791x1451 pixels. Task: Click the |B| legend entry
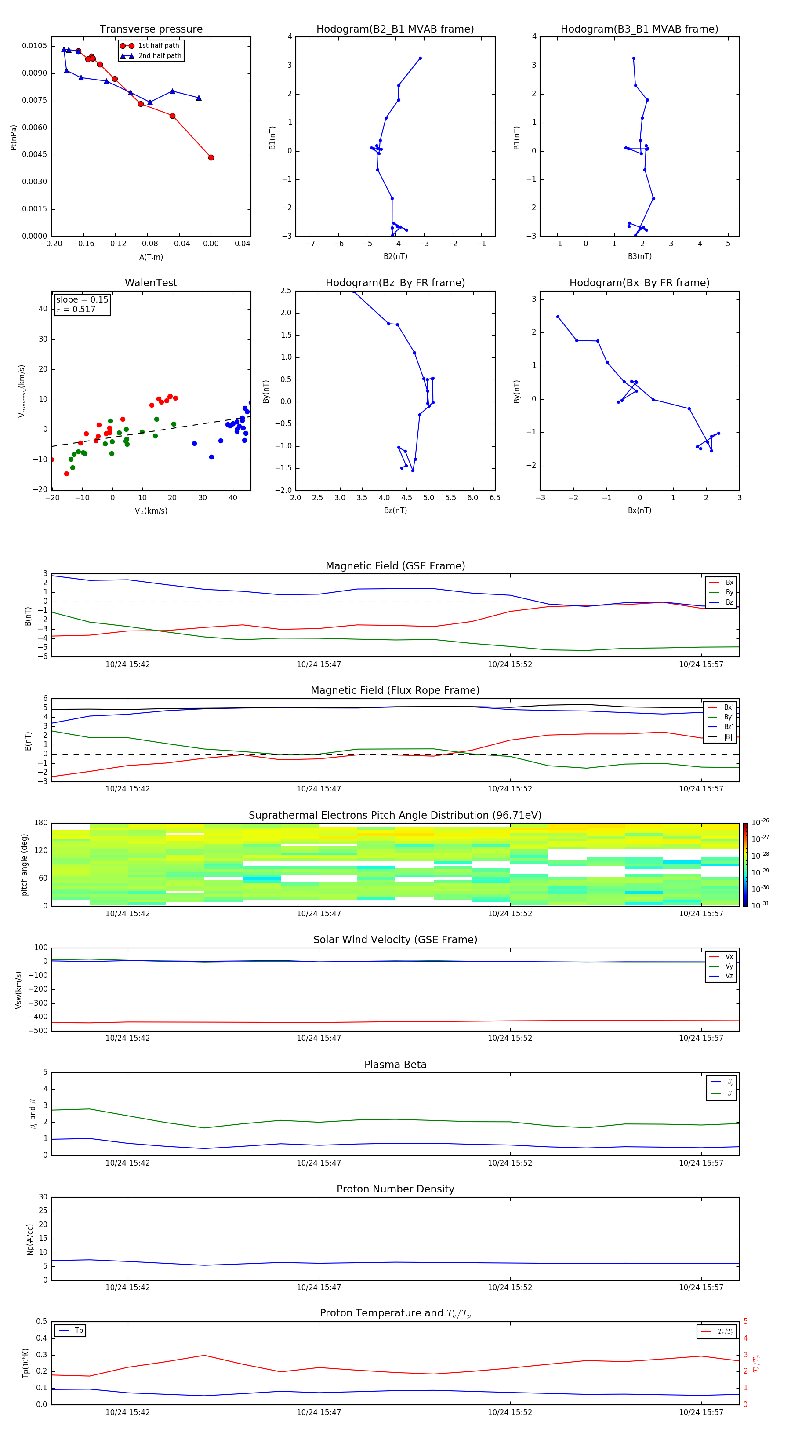pos(720,737)
